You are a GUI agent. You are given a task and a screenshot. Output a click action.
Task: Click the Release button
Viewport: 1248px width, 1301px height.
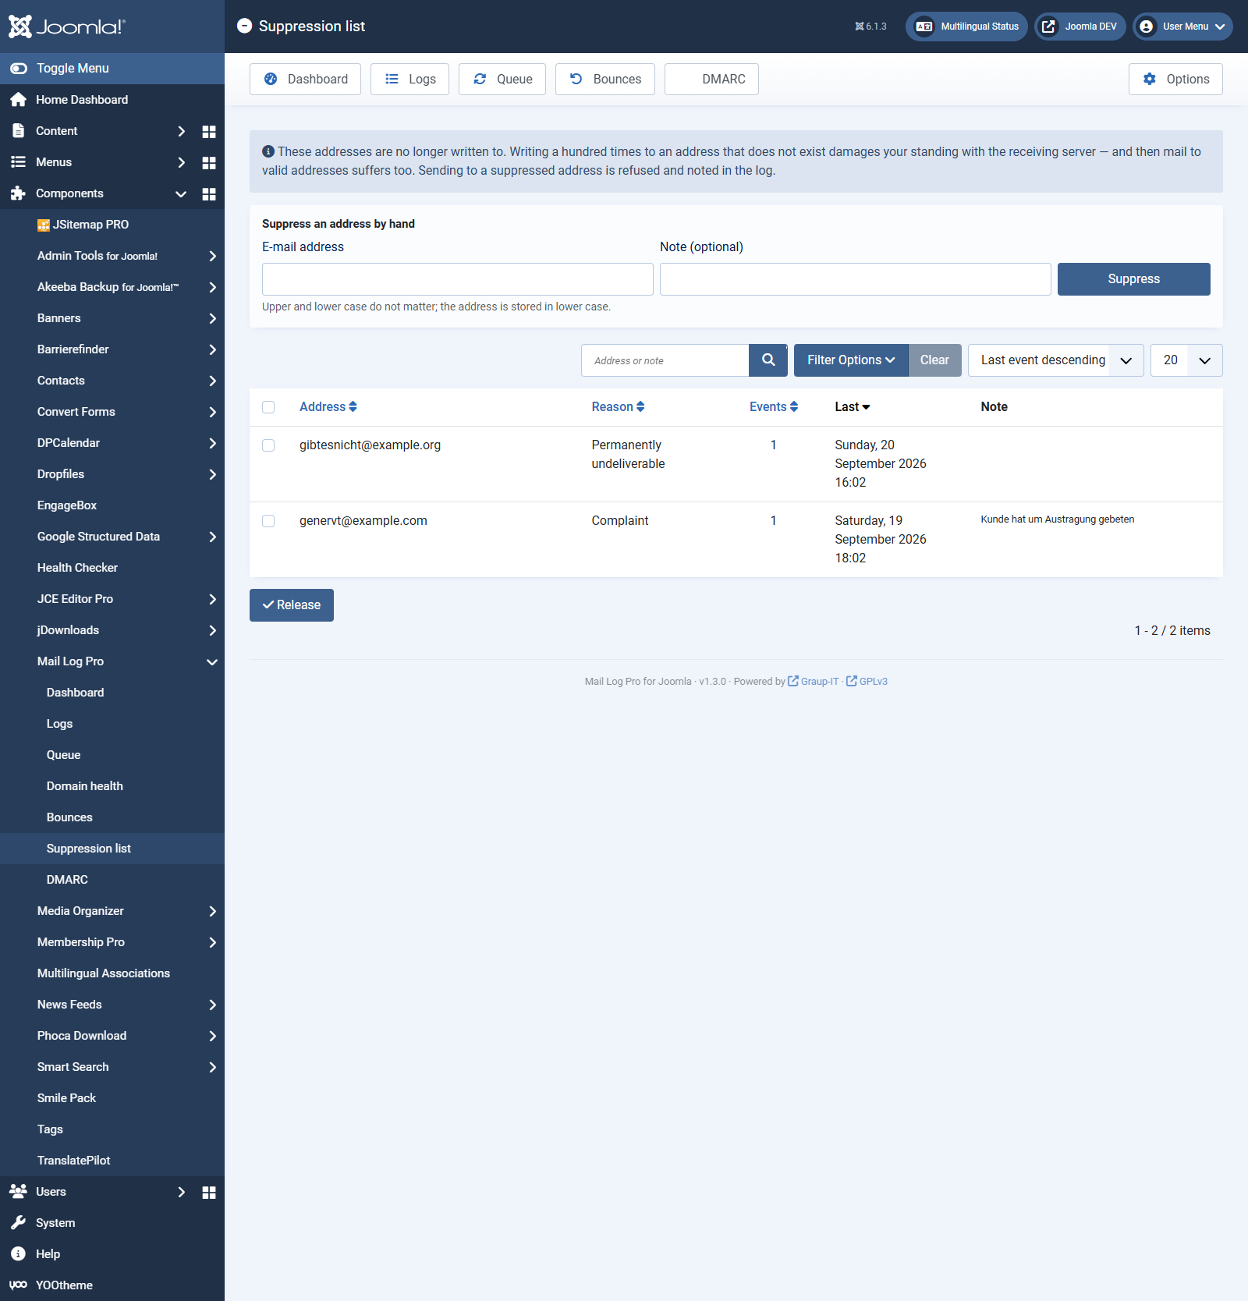coord(292,605)
